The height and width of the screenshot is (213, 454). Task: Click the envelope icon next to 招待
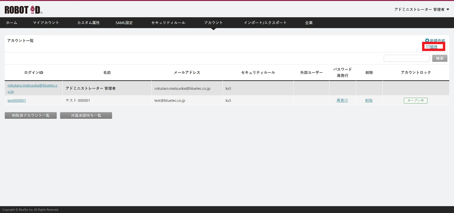(x=428, y=47)
